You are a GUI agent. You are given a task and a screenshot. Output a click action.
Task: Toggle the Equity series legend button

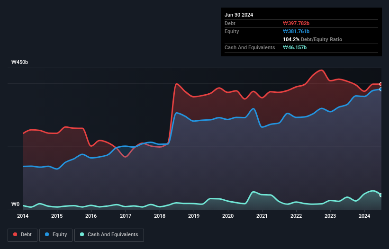(56, 235)
